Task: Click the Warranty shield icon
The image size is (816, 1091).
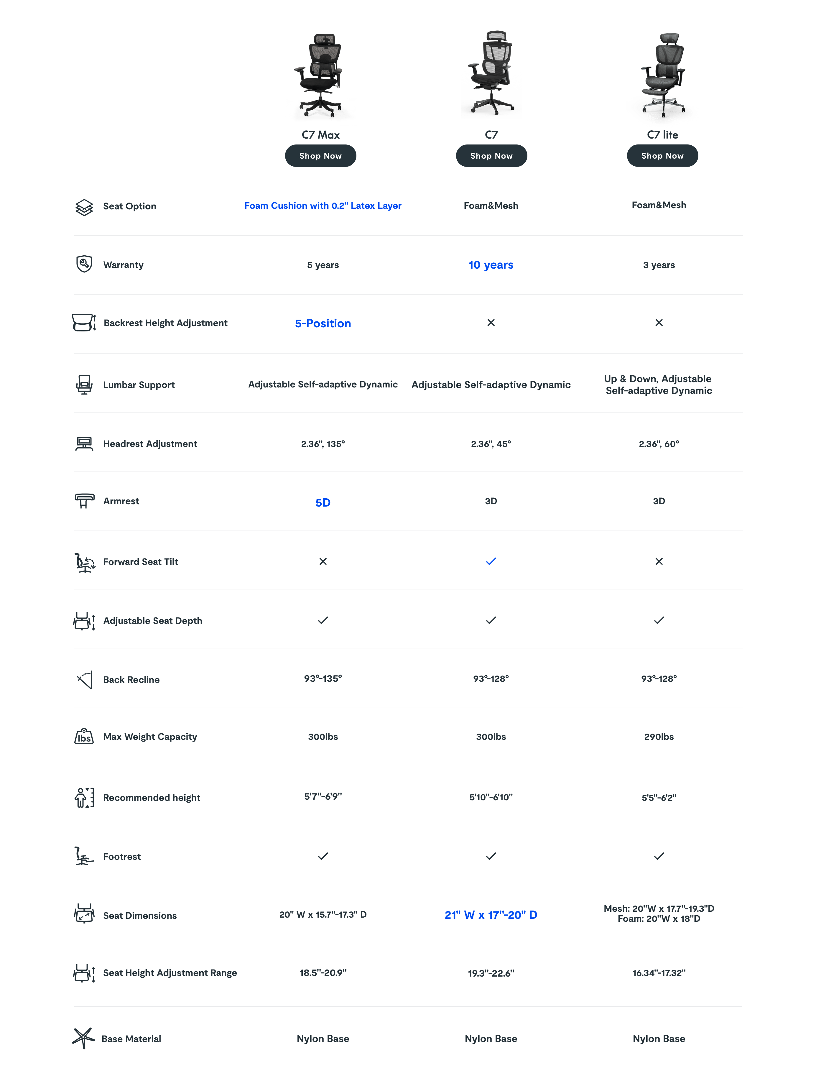Action: point(84,264)
